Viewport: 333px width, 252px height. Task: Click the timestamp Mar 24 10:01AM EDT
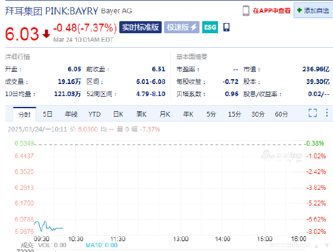[84, 40]
